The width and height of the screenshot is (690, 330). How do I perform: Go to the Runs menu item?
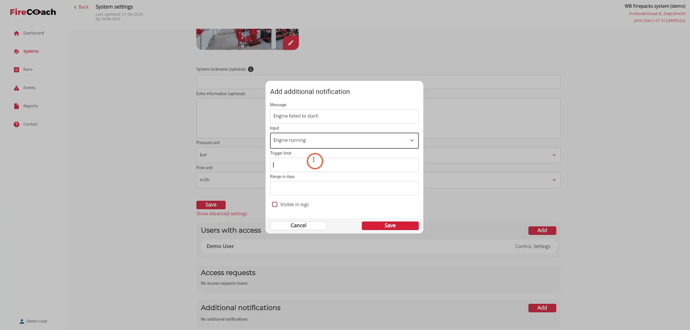point(28,69)
